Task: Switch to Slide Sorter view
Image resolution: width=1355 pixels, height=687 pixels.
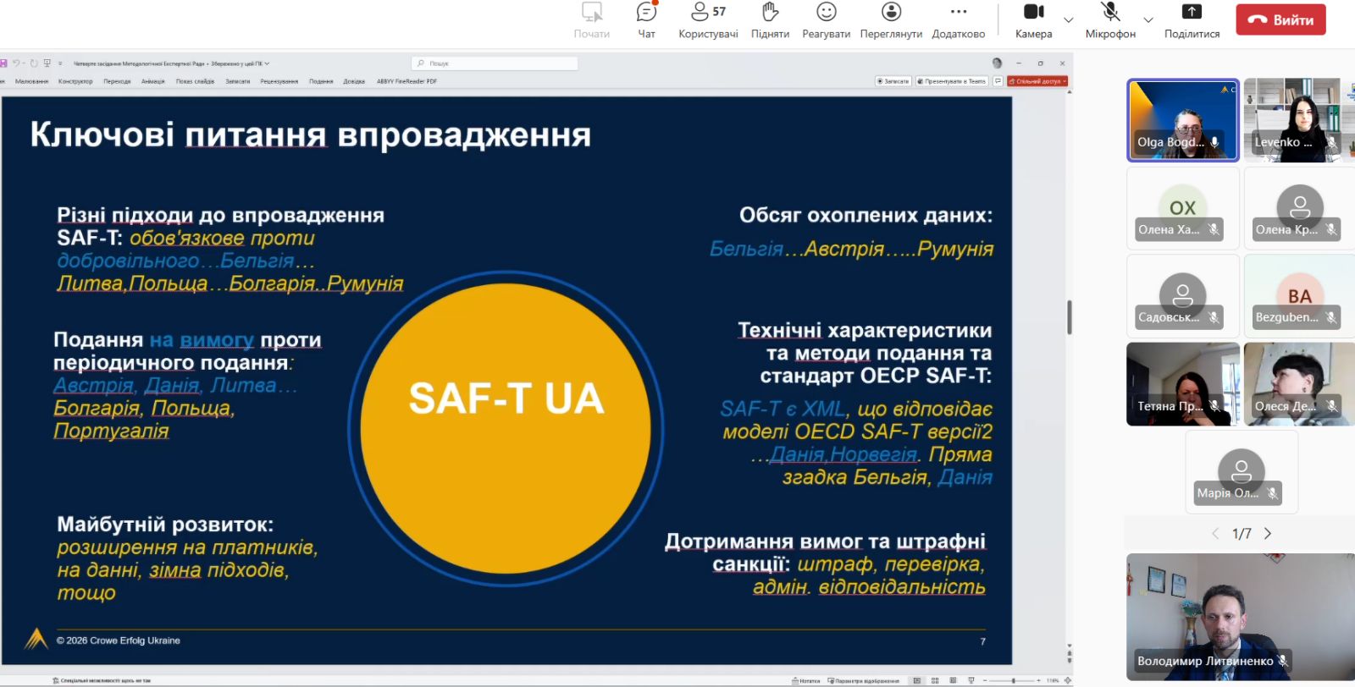Action: click(x=935, y=680)
